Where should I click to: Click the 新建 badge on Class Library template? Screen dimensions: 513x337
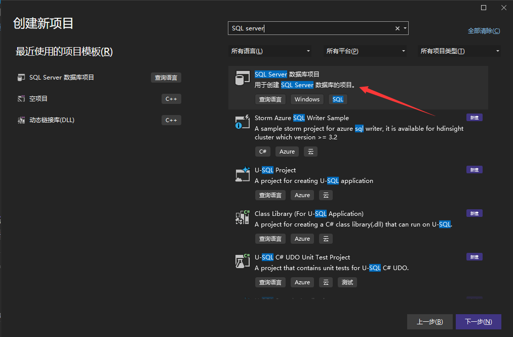pyautogui.click(x=475, y=213)
